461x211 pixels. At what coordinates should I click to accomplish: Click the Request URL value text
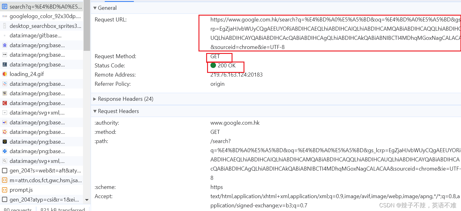335,33
